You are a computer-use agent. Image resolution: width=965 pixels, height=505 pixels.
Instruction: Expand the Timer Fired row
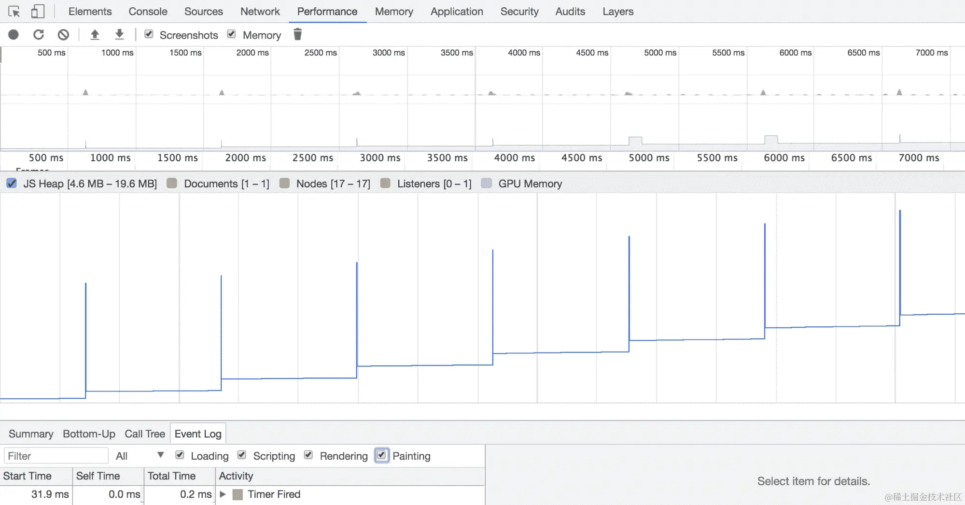[x=223, y=494]
